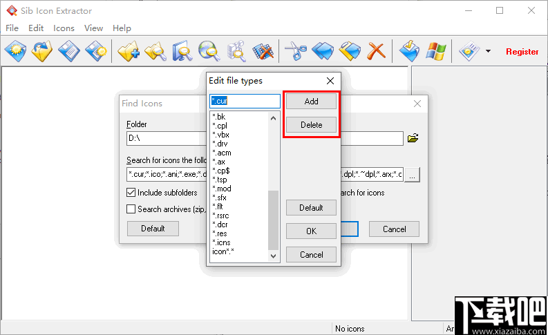Select *.icns in the file types list
This screenshot has height=335, width=548.
221,242
